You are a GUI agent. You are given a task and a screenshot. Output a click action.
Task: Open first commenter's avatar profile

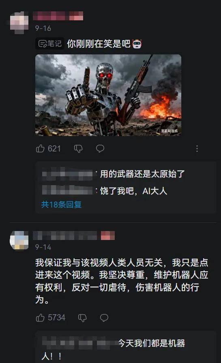click(x=19, y=22)
